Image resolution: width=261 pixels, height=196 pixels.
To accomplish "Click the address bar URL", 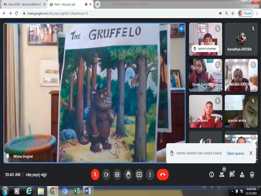I will pyautogui.click(x=57, y=13).
